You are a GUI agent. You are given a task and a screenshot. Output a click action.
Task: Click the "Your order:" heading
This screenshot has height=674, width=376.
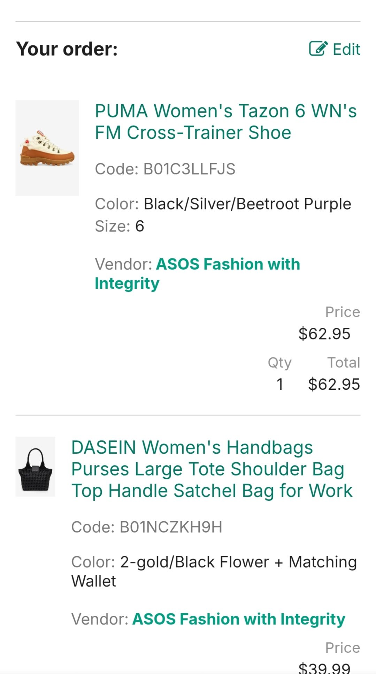[67, 49]
